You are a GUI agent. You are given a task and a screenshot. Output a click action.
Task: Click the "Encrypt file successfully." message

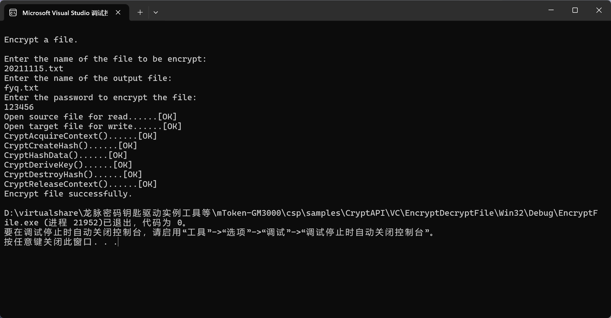point(68,194)
